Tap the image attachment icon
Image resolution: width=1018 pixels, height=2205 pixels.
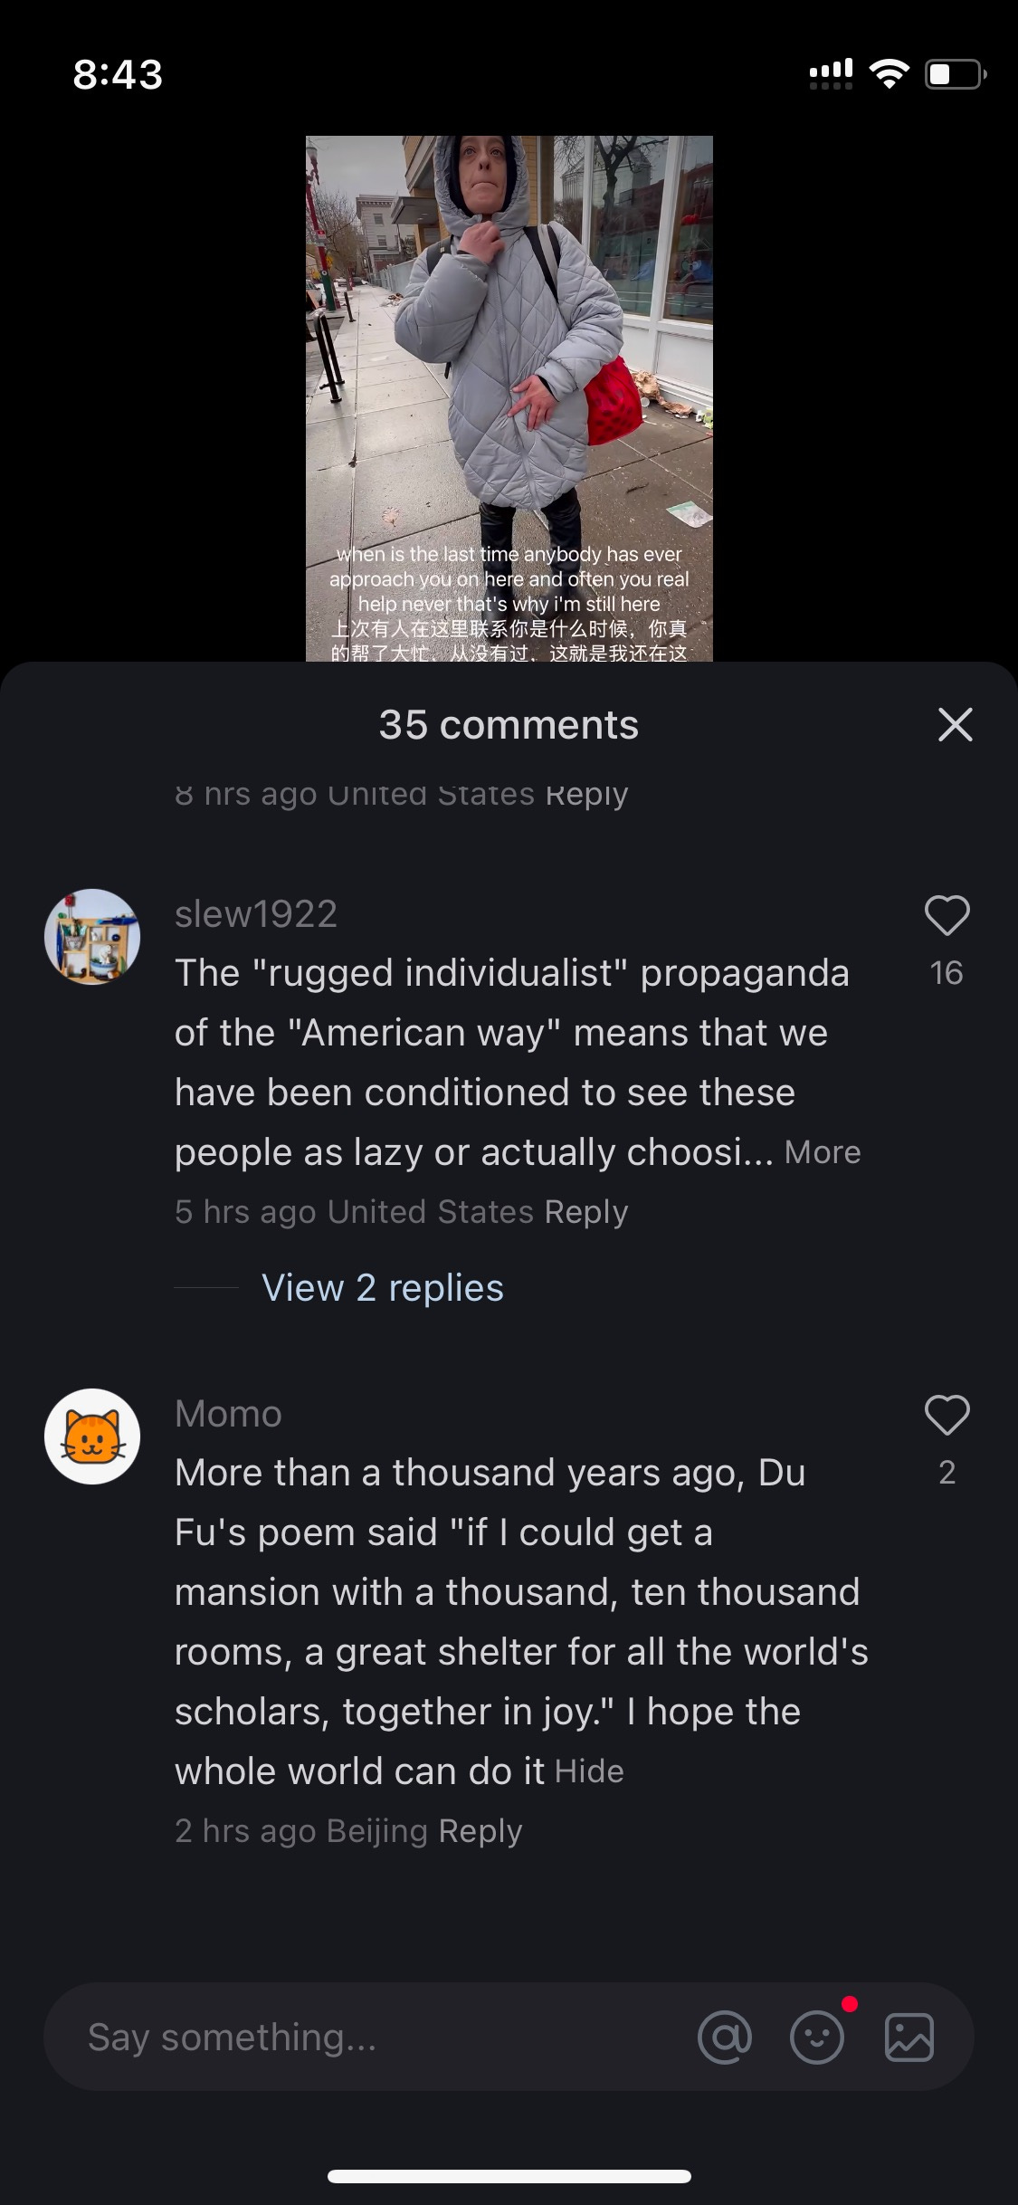click(909, 2037)
